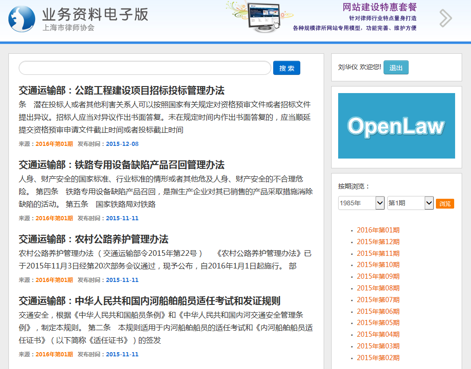The width and height of the screenshot is (471, 369).
Task: Open article 农村公路养护管理办法
Action: [x=94, y=239]
